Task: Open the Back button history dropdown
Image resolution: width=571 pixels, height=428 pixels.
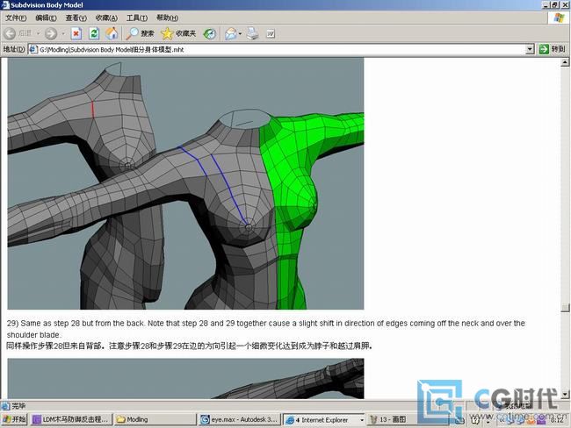Action: pos(38,33)
